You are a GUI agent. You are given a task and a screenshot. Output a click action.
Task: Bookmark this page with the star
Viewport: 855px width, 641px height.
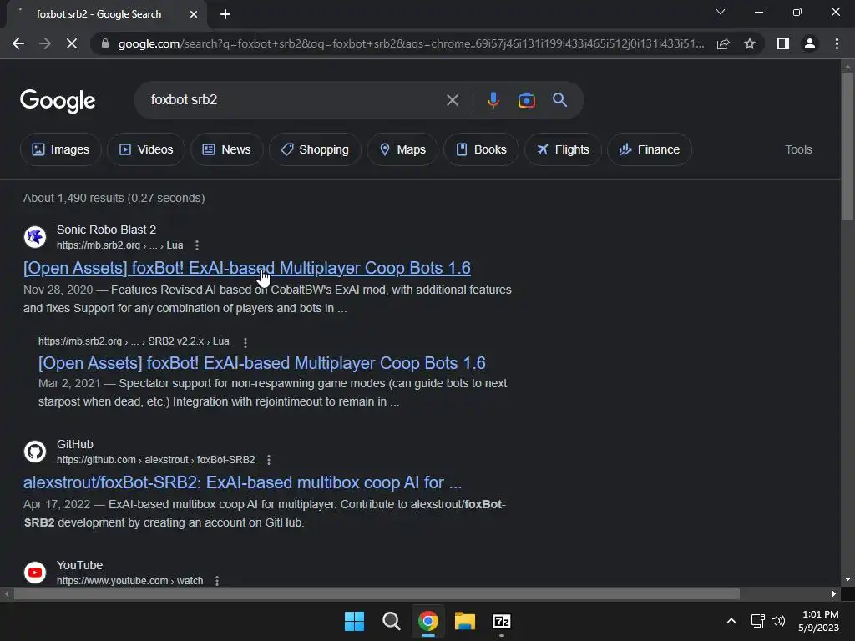tap(750, 43)
